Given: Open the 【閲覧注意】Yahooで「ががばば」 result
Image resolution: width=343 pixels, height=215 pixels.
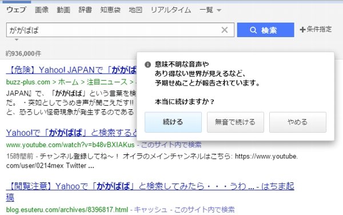Looking at the screenshot, I should pyautogui.click(x=150, y=192).
